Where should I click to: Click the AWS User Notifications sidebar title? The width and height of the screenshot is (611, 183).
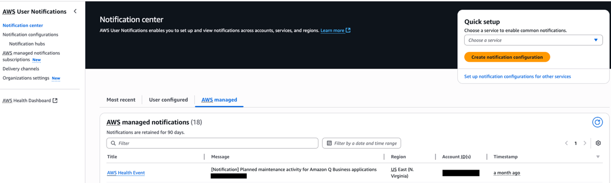point(34,12)
